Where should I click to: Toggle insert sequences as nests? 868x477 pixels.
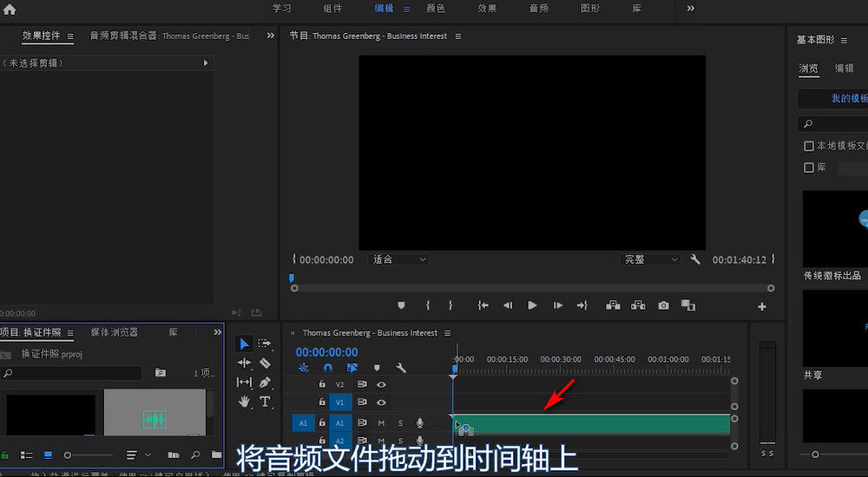303,368
